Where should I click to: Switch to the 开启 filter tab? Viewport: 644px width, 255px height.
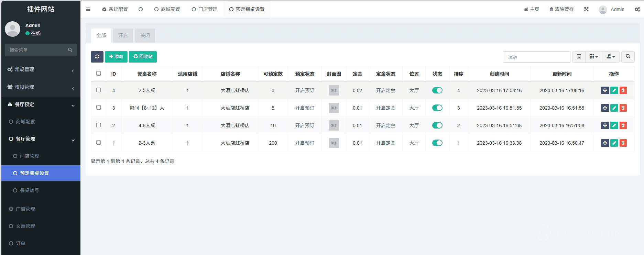pyautogui.click(x=123, y=35)
